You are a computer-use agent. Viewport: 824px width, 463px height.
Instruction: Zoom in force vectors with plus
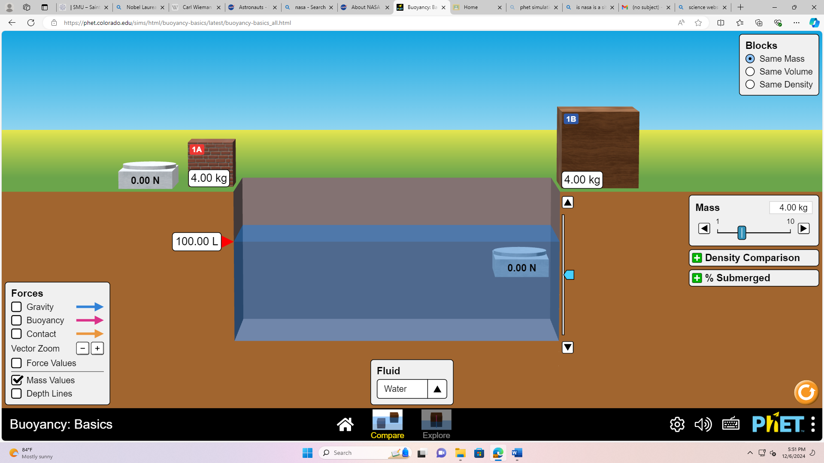pos(97,349)
